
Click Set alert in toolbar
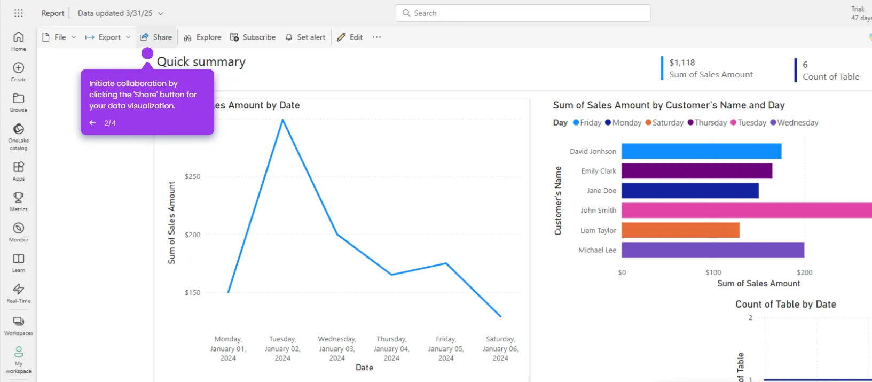point(305,37)
